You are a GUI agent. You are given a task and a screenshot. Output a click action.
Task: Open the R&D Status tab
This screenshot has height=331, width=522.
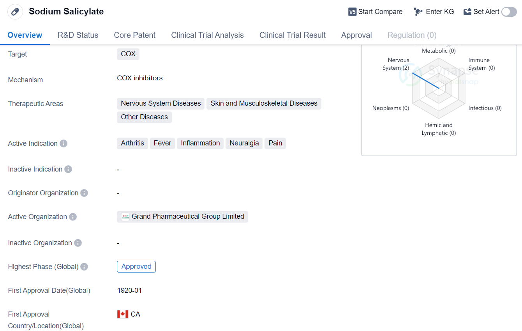[x=78, y=35]
